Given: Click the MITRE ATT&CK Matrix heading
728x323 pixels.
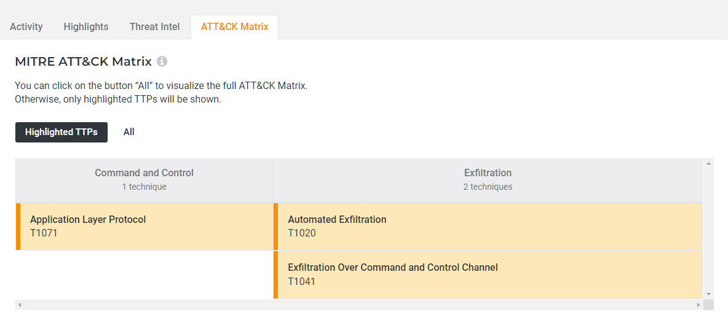Looking at the screenshot, I should pos(83,61).
